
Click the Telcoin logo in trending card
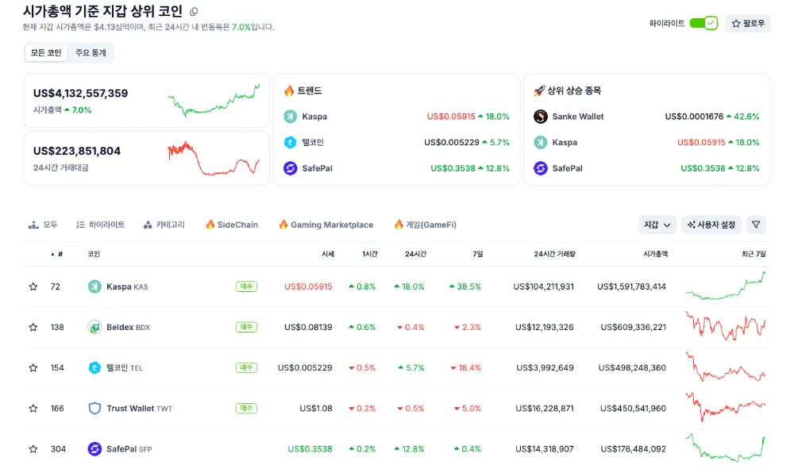click(x=291, y=143)
